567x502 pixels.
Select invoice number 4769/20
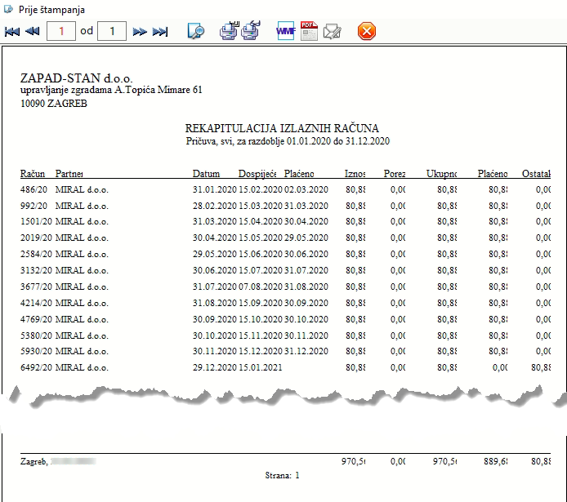[x=36, y=319]
